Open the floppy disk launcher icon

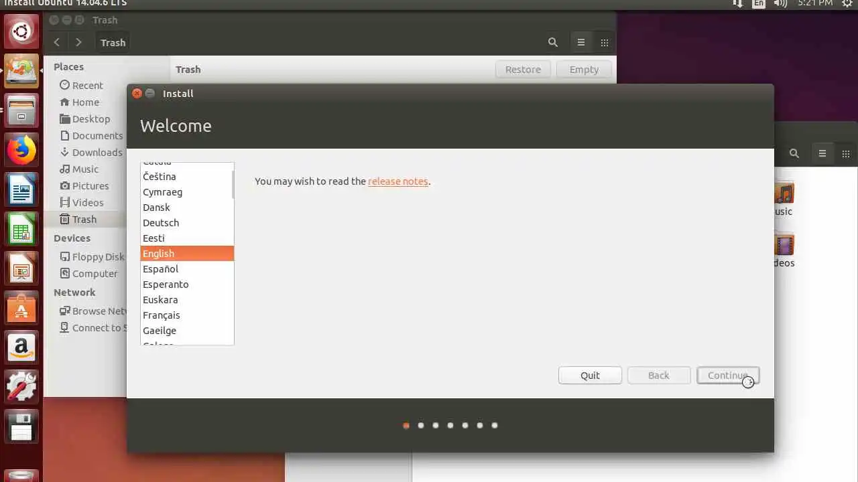tap(21, 427)
